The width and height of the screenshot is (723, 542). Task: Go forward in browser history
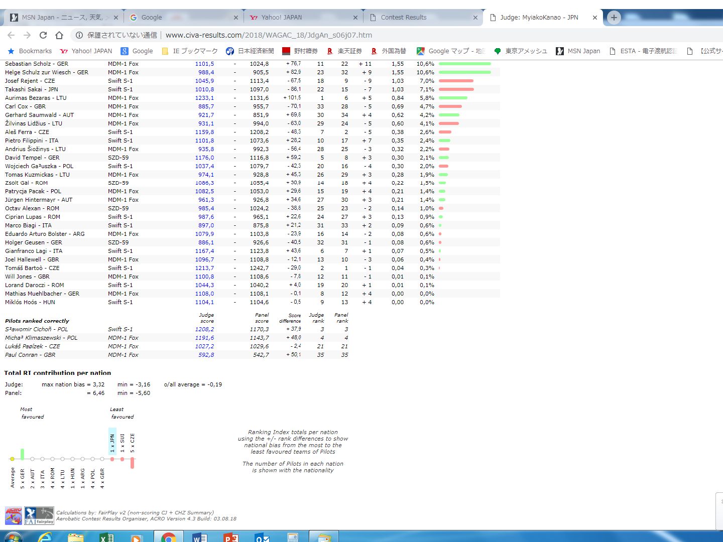(27, 35)
